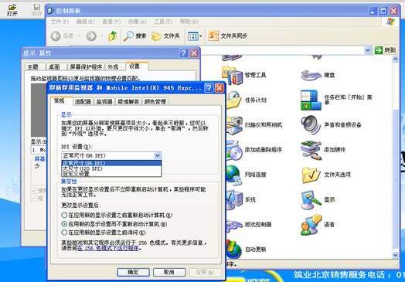Viewport: 405px width, 282px height.
Task: Switch to the 适配器 tab
Action: click(x=83, y=102)
